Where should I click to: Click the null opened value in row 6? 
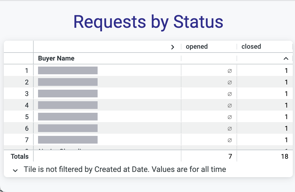tap(230, 128)
